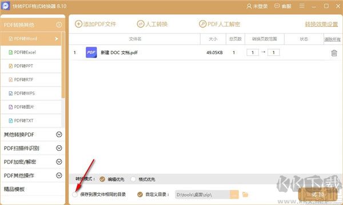The image size is (343, 205).
Task: Click the app logo in title bar
Action: coord(6,6)
